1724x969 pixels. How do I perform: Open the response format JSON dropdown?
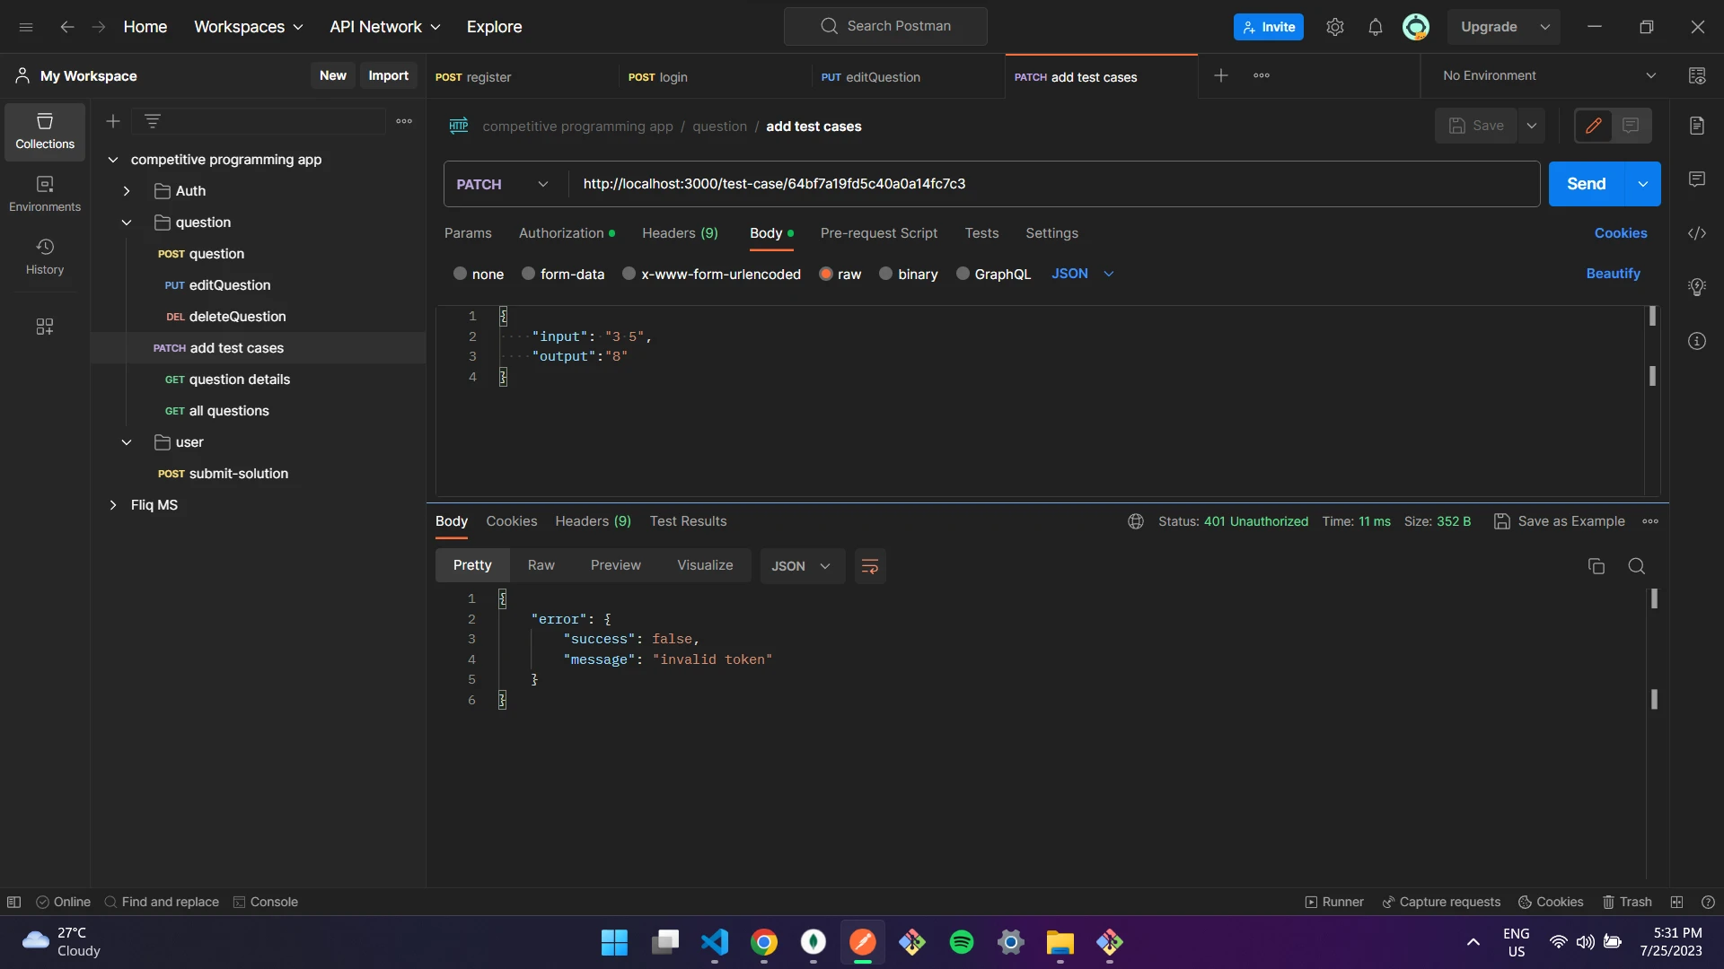tap(802, 566)
